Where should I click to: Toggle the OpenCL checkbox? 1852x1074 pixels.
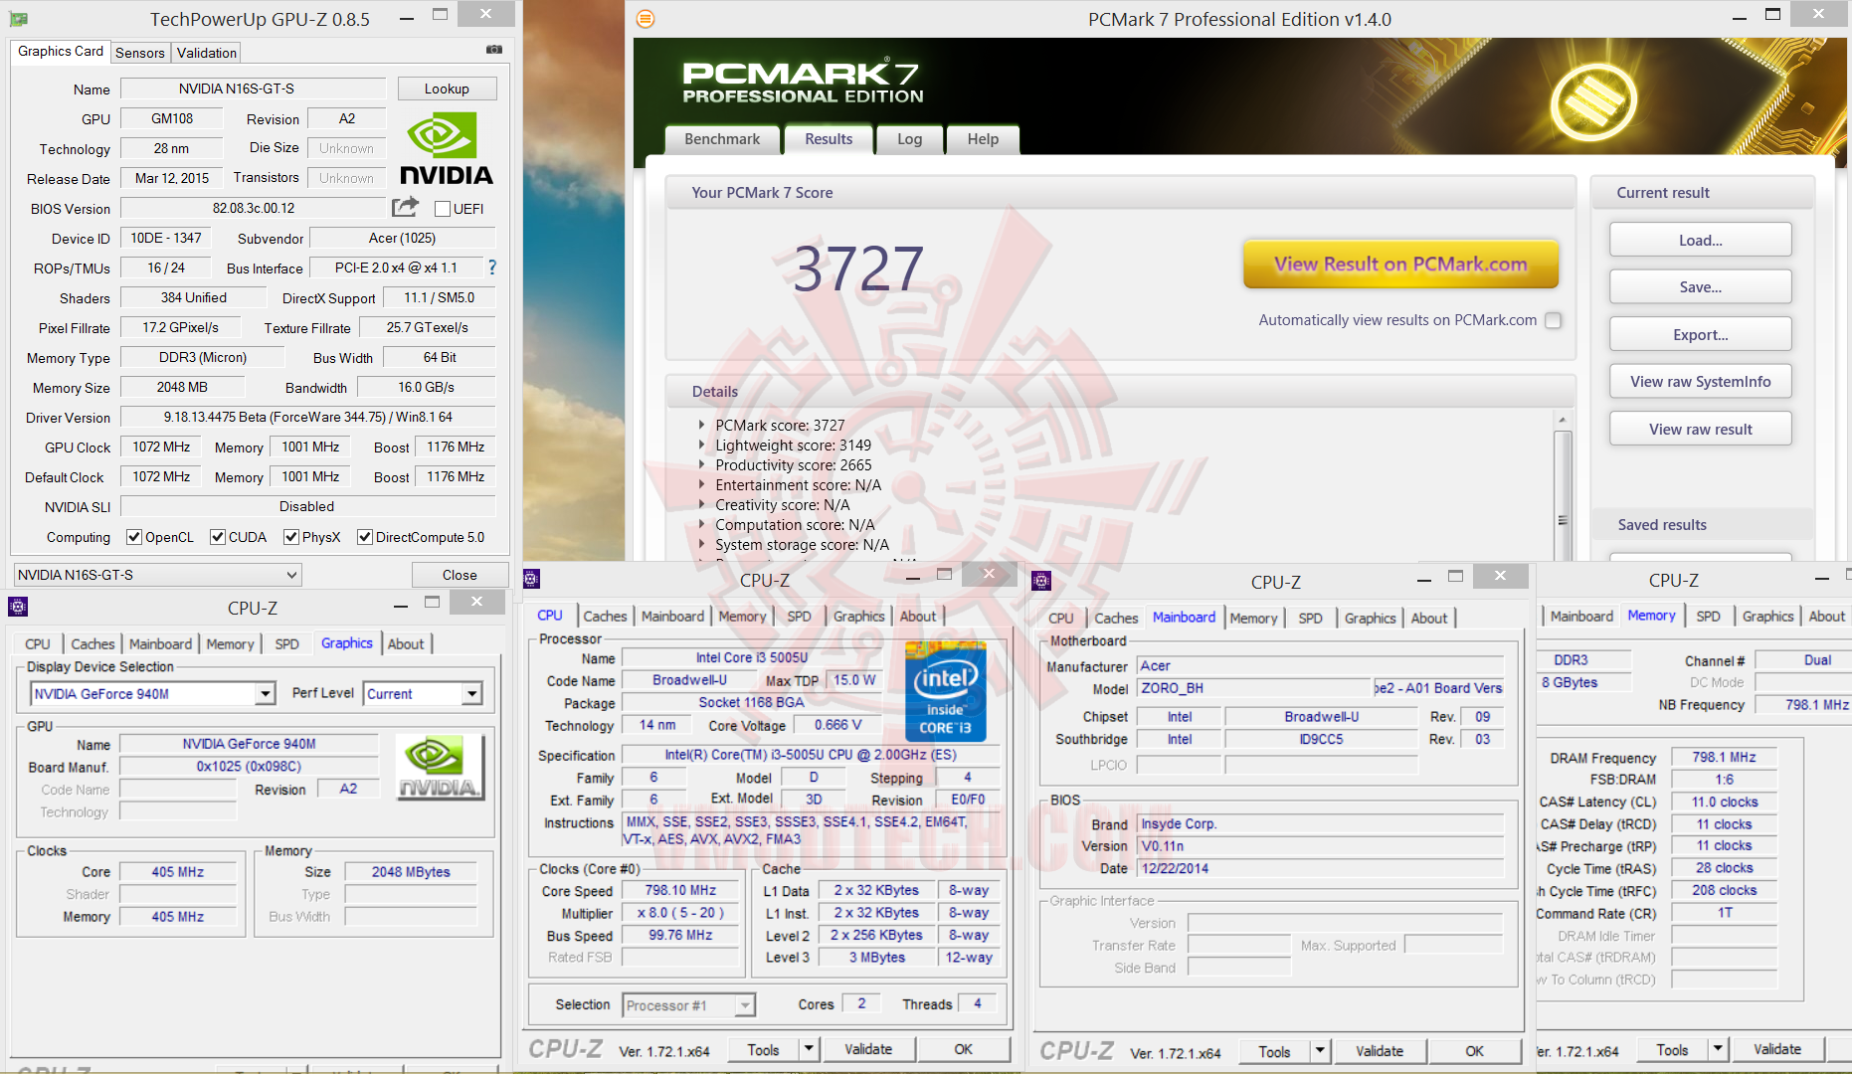tap(134, 537)
